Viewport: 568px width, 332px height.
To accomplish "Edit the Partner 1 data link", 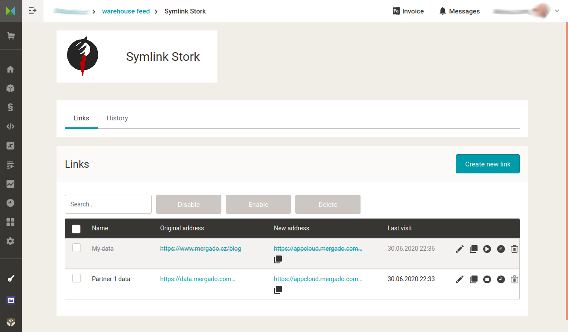I will pyautogui.click(x=460, y=279).
